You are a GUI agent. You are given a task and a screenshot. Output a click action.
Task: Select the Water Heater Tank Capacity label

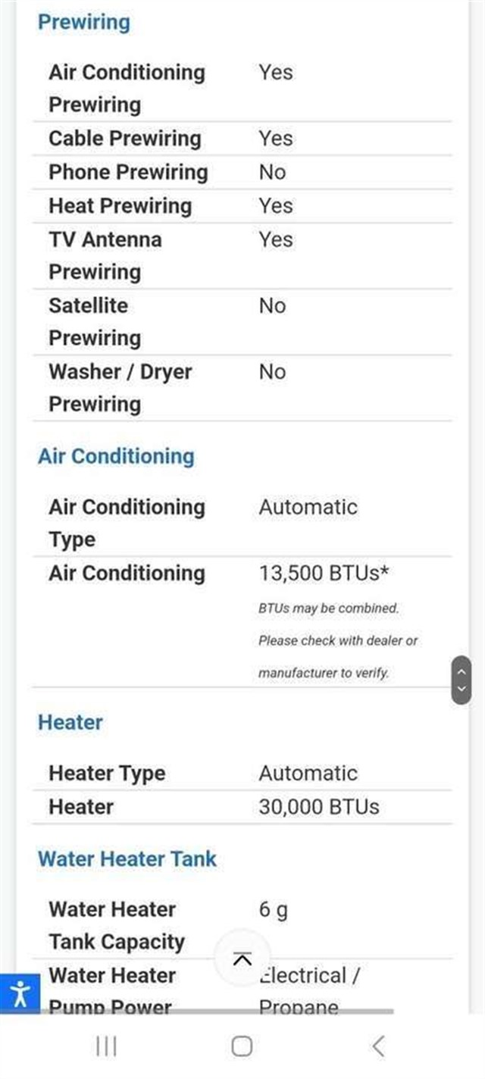pos(117,925)
